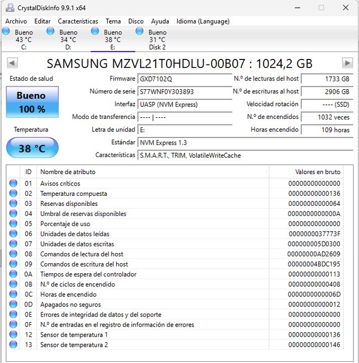Click the Estado de salud label
The width and height of the screenshot is (359, 363).
31,79
